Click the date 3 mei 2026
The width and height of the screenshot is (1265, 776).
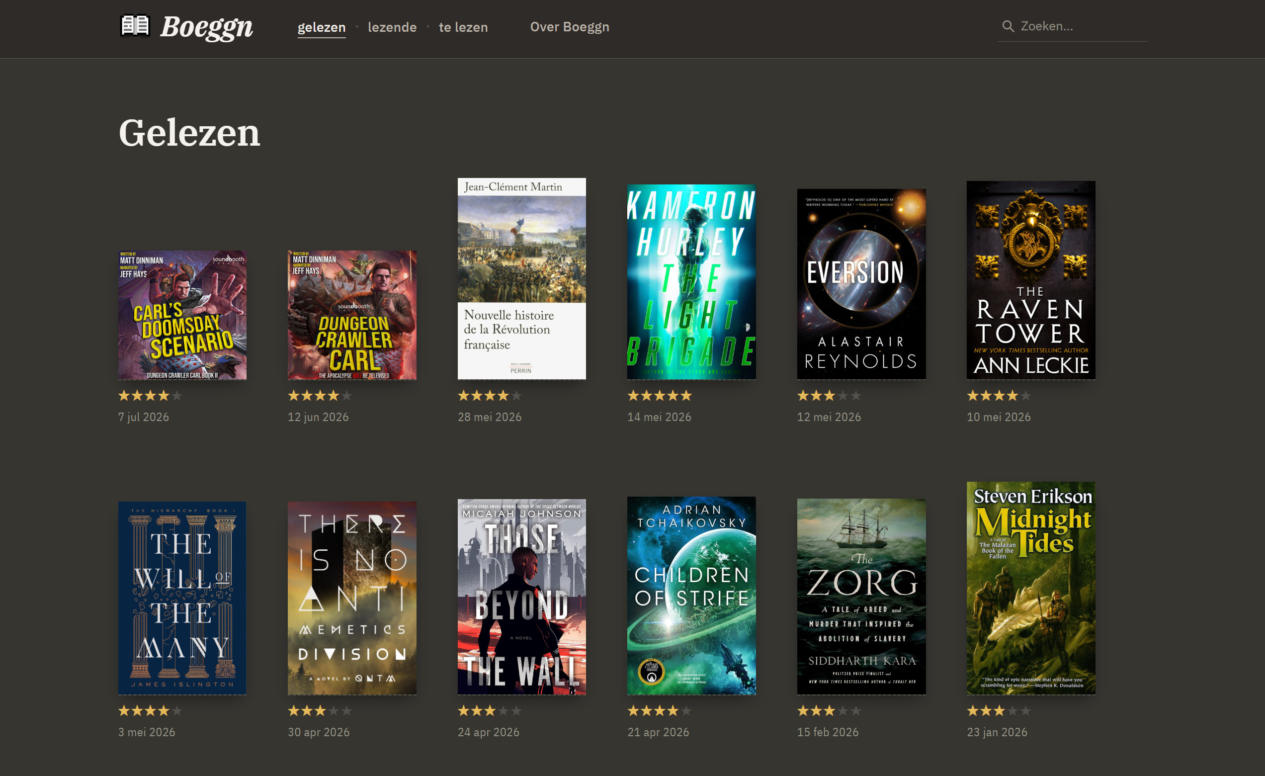coord(147,732)
